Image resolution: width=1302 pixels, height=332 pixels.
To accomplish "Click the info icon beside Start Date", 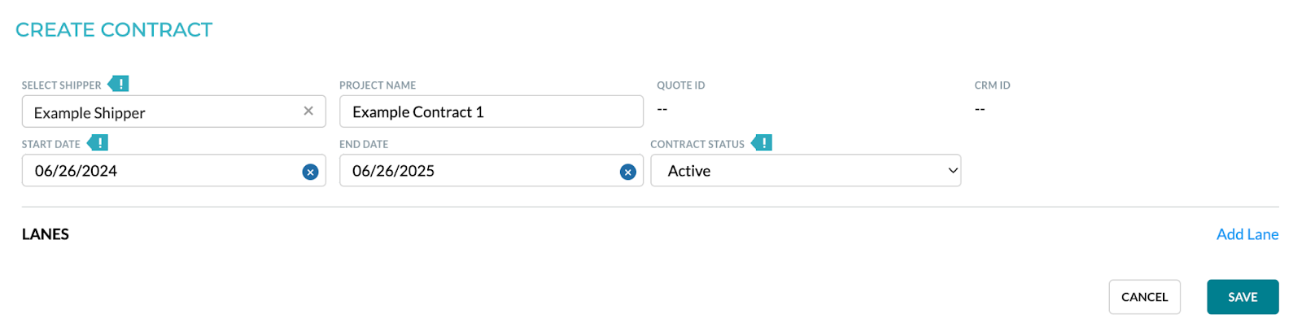I will pyautogui.click(x=98, y=143).
